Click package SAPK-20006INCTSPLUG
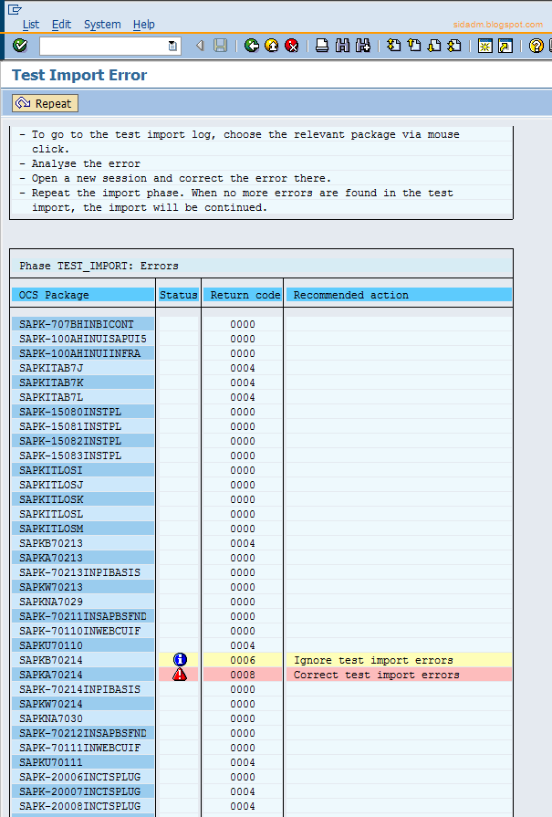Image resolution: width=552 pixels, height=817 pixels. 79,776
